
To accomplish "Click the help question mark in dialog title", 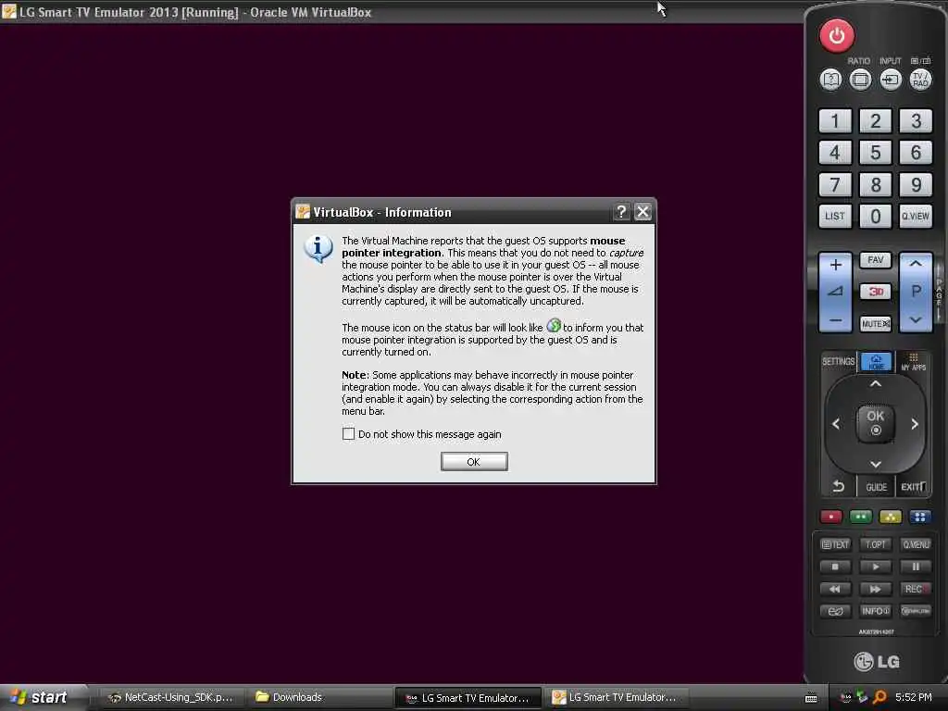I will 621,212.
